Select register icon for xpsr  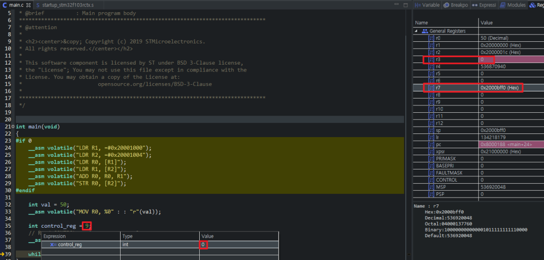pos(431,151)
